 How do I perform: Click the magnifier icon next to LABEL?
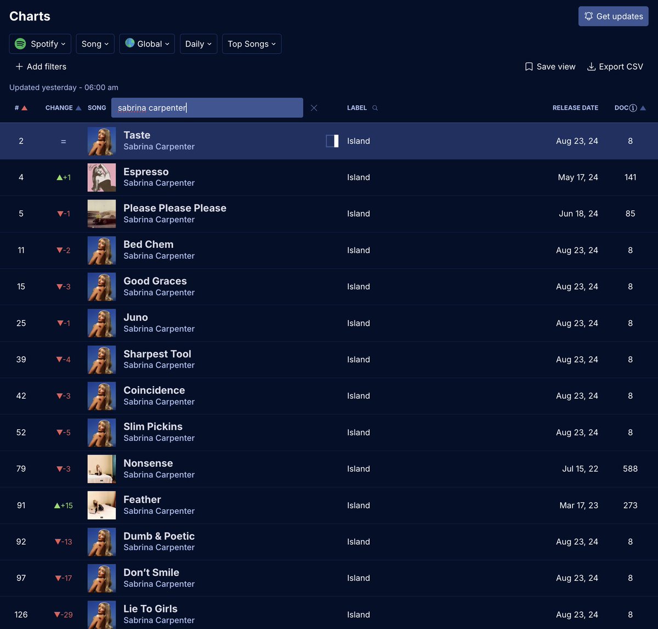tap(375, 108)
